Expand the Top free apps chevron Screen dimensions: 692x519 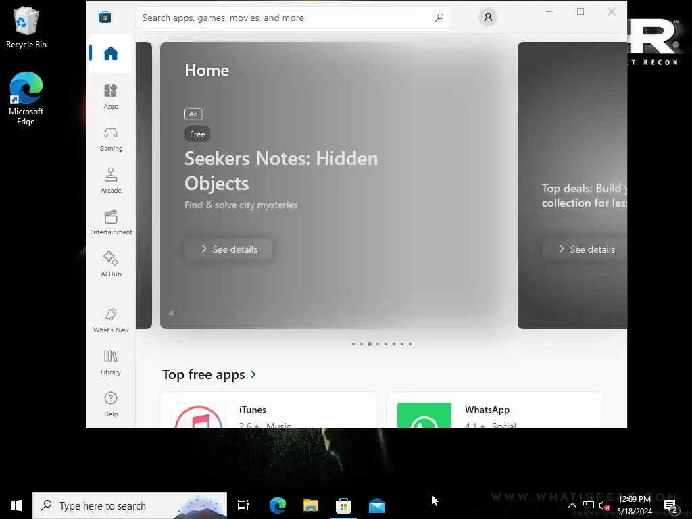click(x=253, y=374)
